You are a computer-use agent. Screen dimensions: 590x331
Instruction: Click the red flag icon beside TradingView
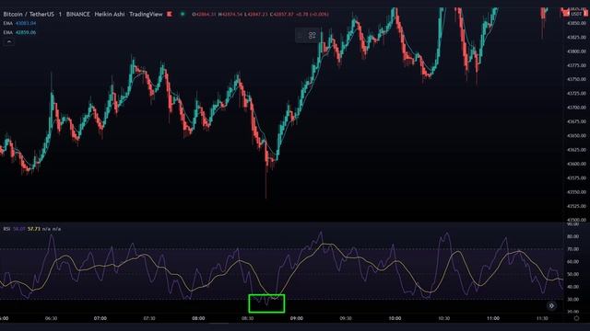pyautogui.click(x=170, y=15)
